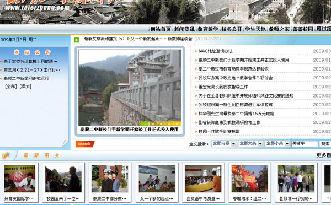
Task: Open the 全部内容 search scope dropdown
Action: click(x=224, y=144)
